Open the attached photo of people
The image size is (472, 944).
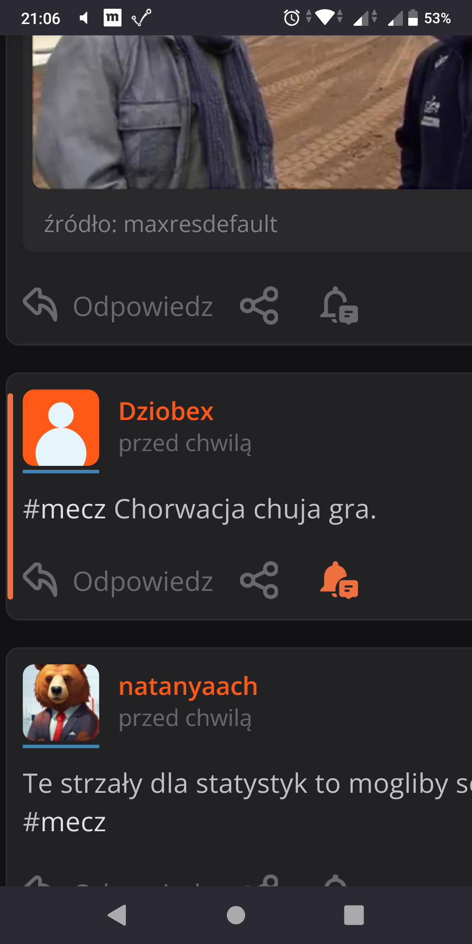point(252,112)
